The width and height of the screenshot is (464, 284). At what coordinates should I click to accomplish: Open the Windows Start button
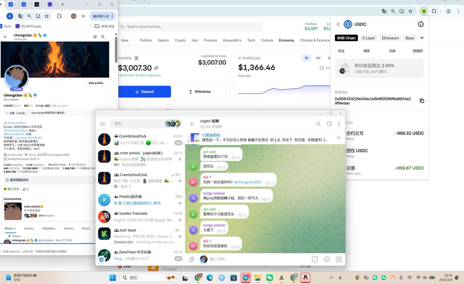[x=113, y=277]
